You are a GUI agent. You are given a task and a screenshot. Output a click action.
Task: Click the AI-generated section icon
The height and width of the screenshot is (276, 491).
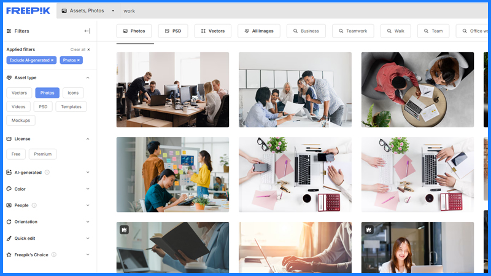coord(9,172)
